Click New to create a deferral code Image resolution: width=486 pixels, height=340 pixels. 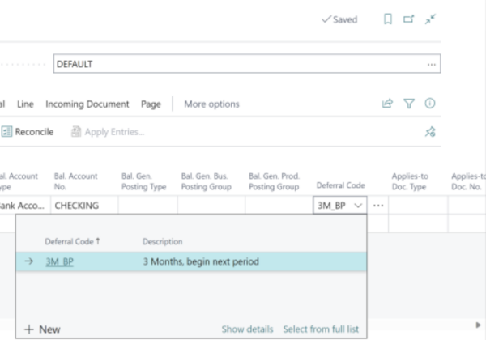tap(42, 329)
